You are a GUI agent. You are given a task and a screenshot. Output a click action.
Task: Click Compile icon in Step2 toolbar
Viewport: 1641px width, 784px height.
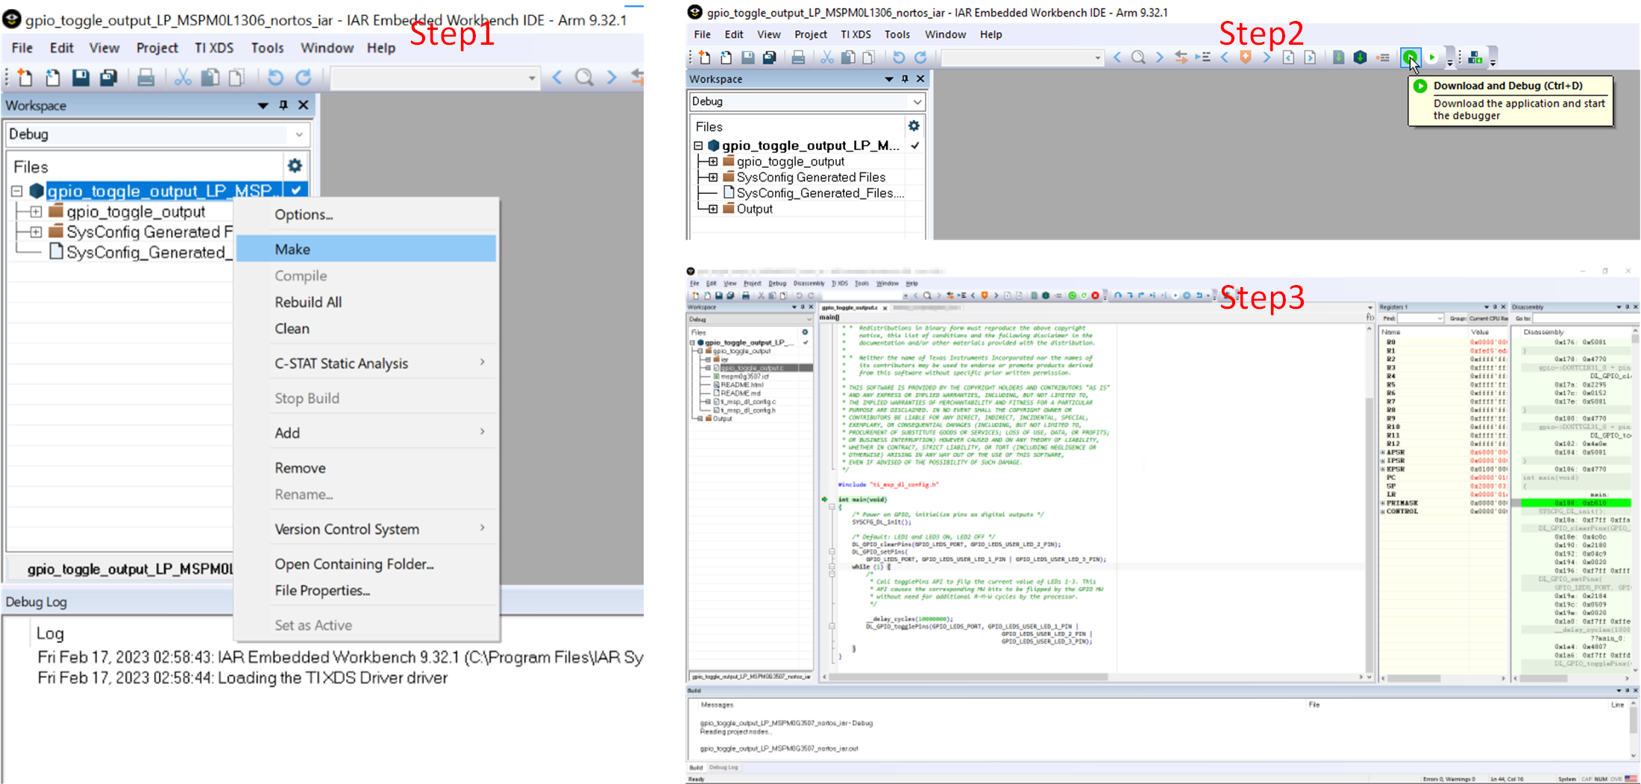(1339, 57)
